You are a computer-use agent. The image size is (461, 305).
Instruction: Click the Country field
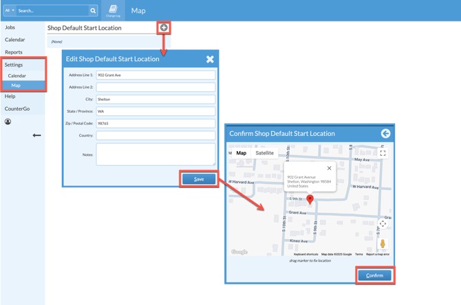pos(156,135)
